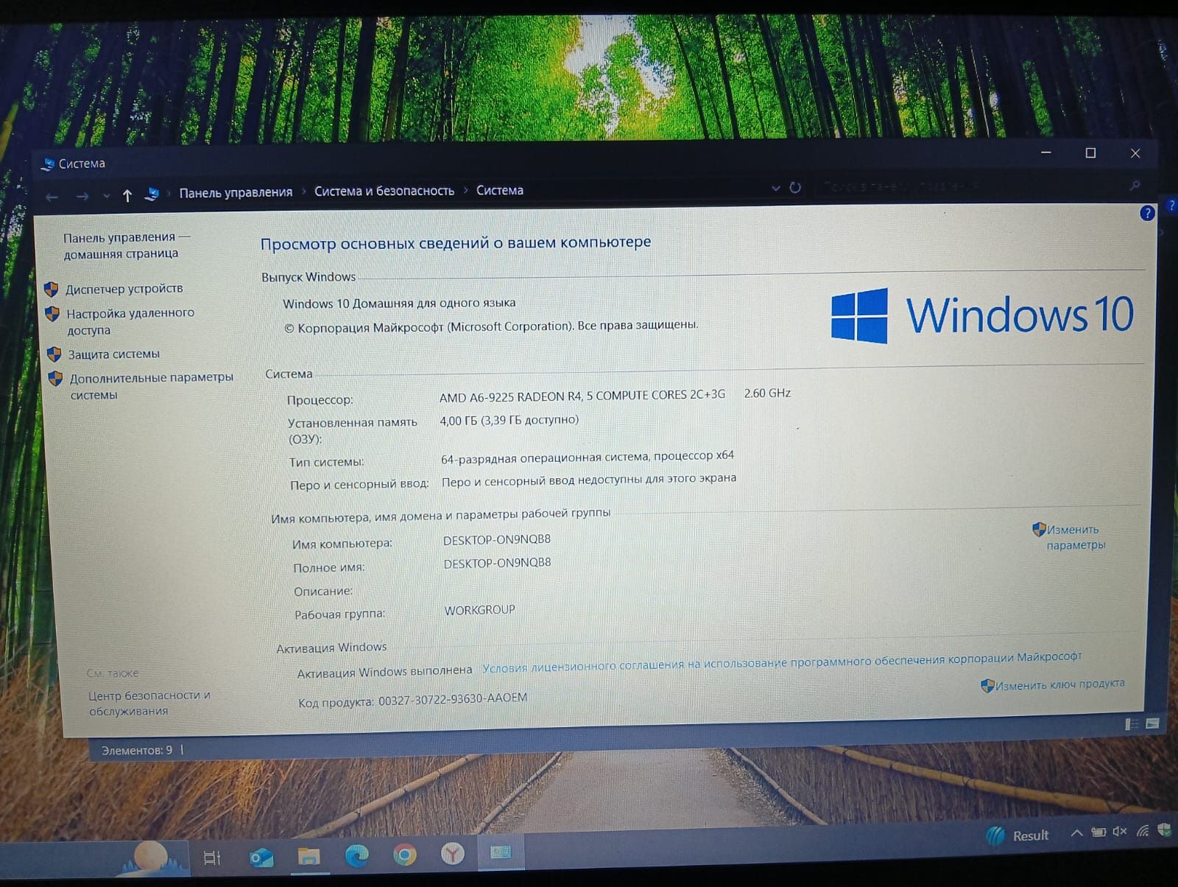1178x887 pixels.
Task: Click the active Система taskbar button
Action: point(501,852)
